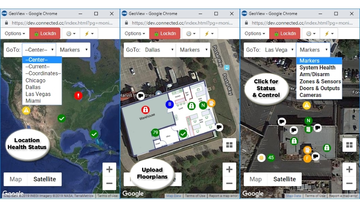Open Options dropdown in left window
360x208 pixels.
tap(15, 34)
